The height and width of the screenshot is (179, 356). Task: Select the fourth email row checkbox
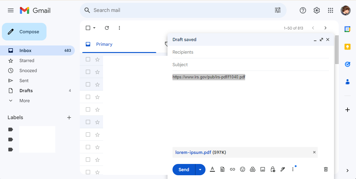tap(88, 97)
